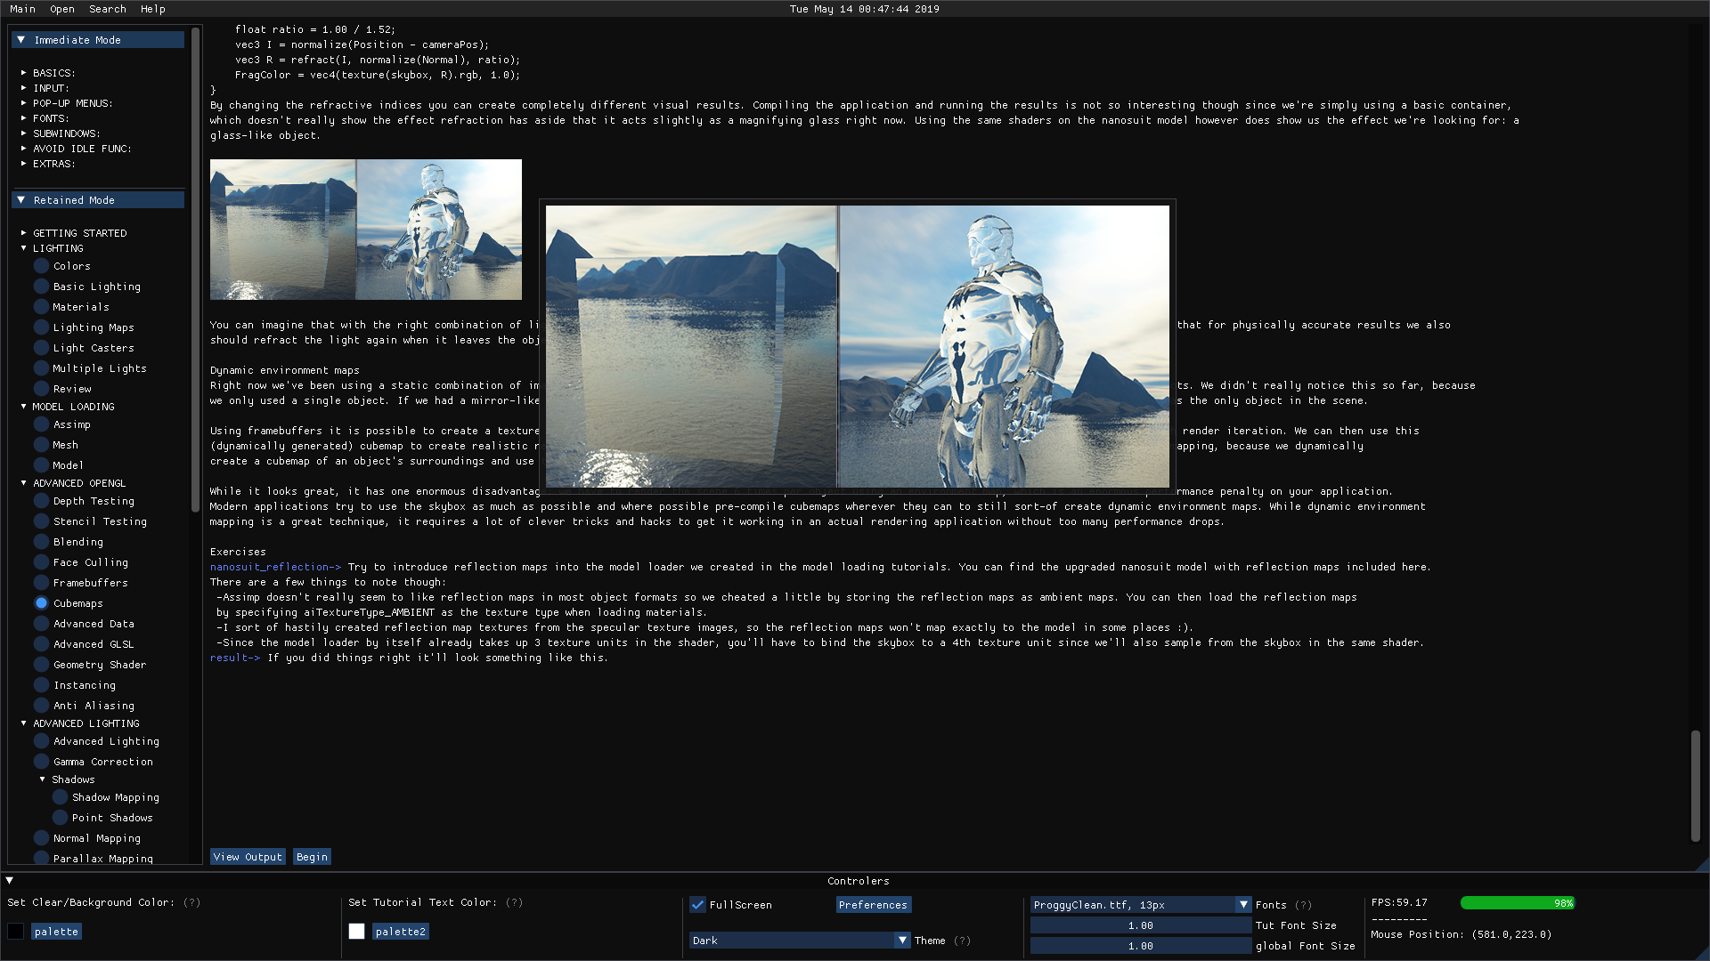Collapse the Shadows tree node

42,779
